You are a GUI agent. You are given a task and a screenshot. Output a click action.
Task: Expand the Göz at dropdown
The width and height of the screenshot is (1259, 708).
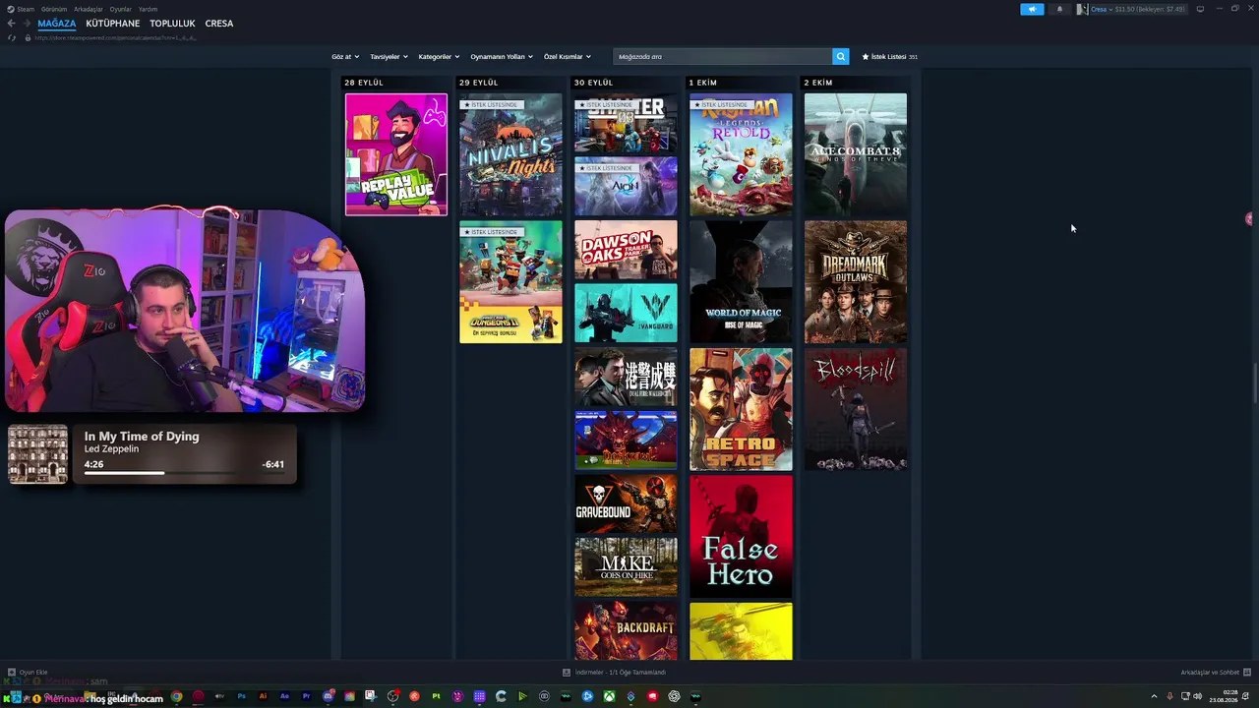click(x=345, y=57)
